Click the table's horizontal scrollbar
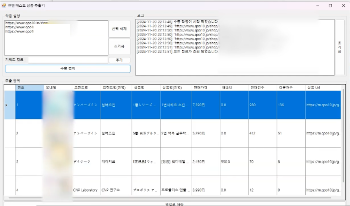 tap(170, 198)
